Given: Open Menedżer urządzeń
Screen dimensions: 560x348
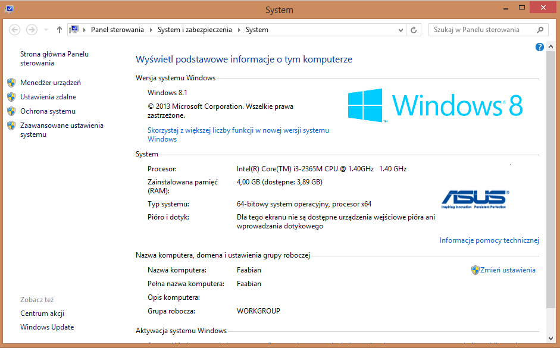Looking at the screenshot, I should 51,83.
